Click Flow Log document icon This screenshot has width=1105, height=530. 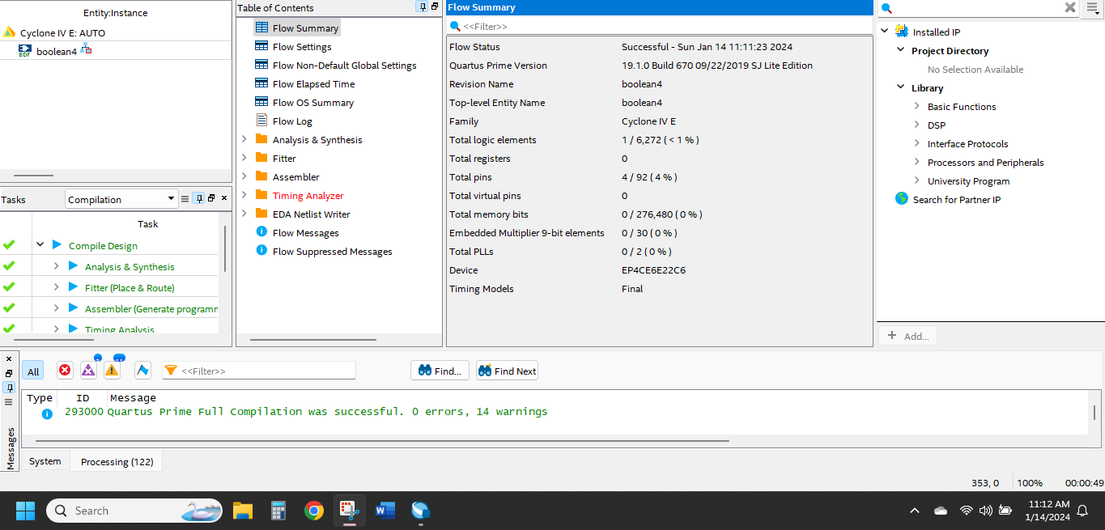coord(261,121)
